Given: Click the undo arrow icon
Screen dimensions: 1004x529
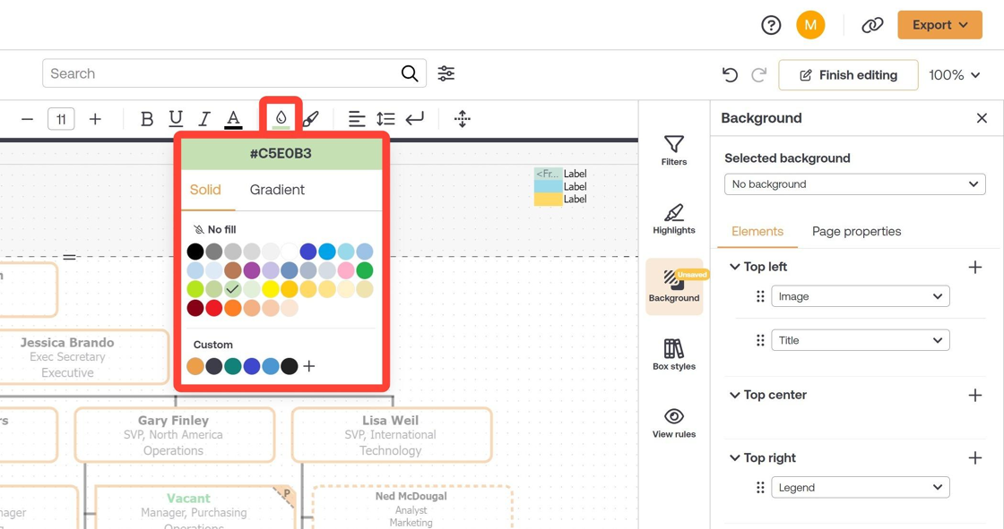Looking at the screenshot, I should (x=729, y=75).
